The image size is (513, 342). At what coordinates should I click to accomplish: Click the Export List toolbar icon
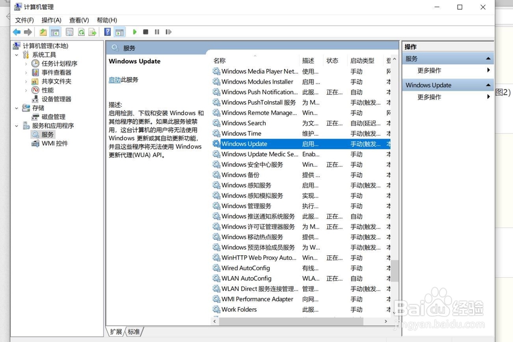click(x=92, y=32)
